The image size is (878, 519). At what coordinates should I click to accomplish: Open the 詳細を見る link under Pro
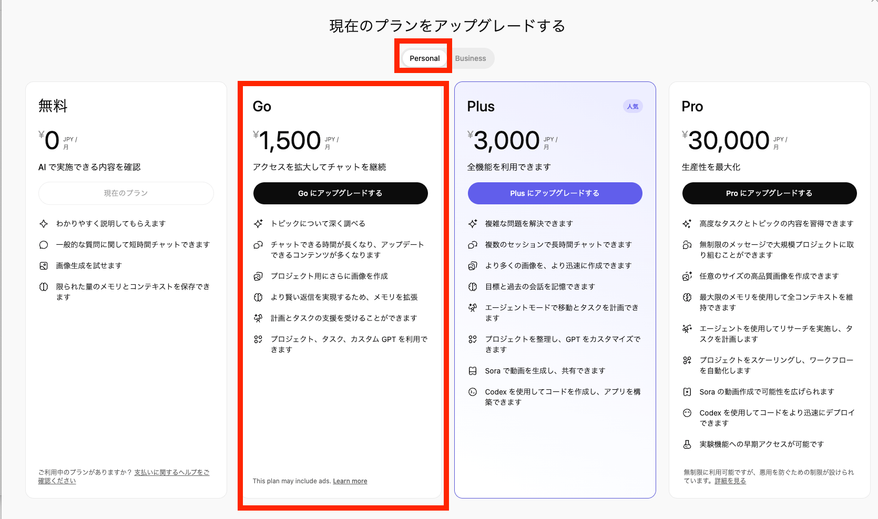[730, 481]
